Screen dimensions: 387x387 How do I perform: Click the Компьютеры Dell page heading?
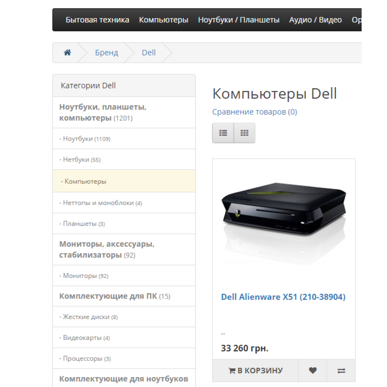click(x=274, y=94)
